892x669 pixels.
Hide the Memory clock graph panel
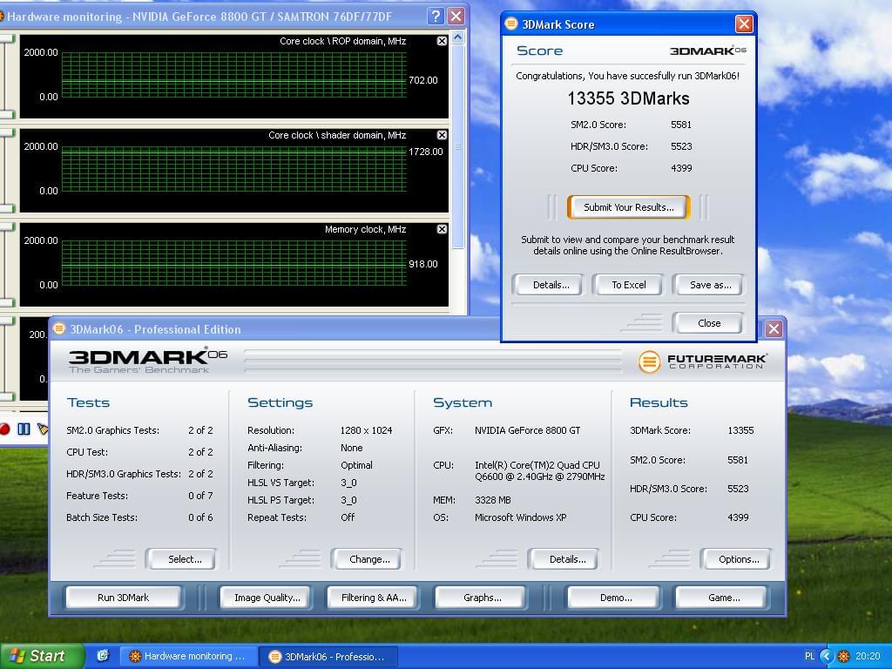[x=442, y=229]
